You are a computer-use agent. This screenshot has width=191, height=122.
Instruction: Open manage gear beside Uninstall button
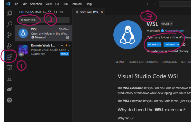(184, 45)
